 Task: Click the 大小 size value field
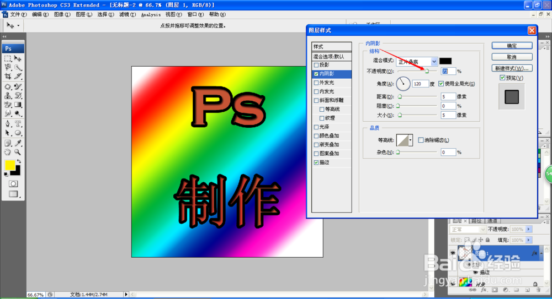point(448,115)
